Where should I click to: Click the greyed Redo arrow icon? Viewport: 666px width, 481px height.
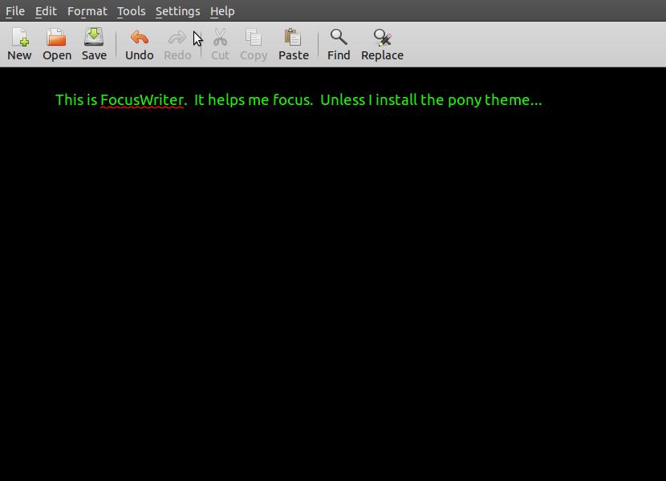pos(177,38)
